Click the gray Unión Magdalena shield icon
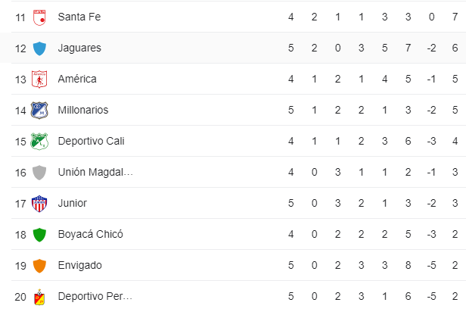The height and width of the screenshot is (315, 466). tap(39, 173)
